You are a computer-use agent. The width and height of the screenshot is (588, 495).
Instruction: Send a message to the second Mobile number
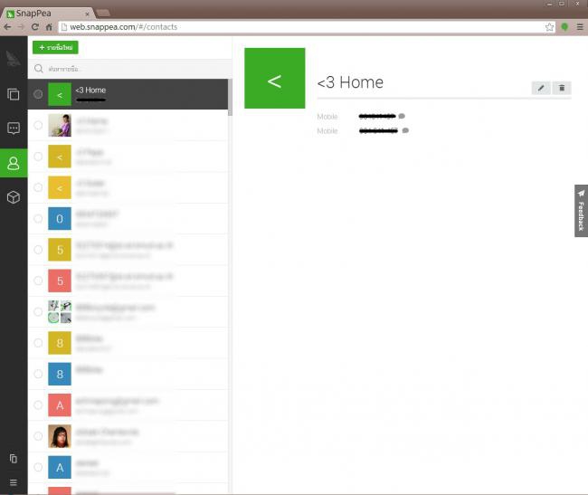(x=405, y=130)
